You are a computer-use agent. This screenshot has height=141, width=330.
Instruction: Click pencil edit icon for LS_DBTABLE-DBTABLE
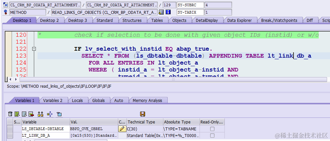pyautogui.click(x=122, y=129)
